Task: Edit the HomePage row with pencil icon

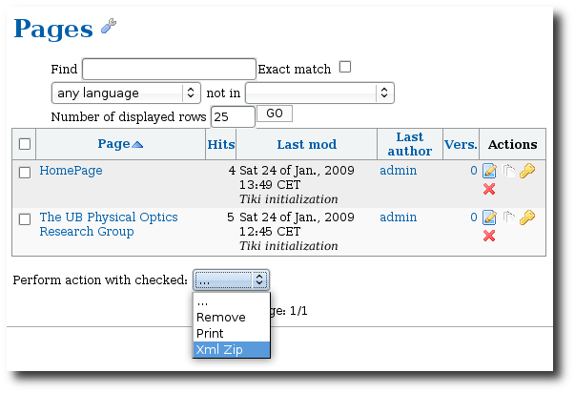Action: (489, 171)
